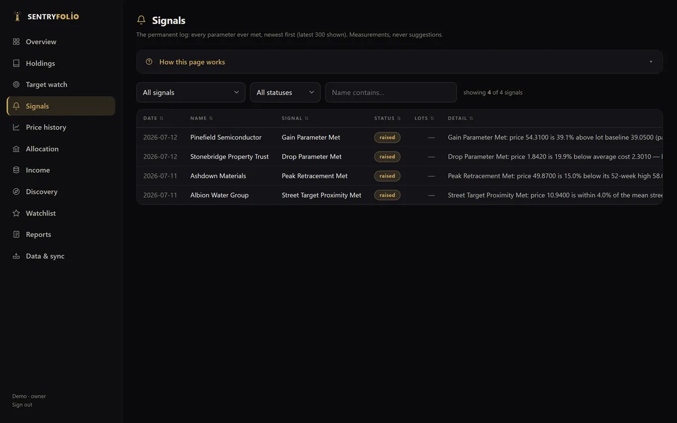Click the Reports document icon
Image resolution: width=677 pixels, height=423 pixels.
tap(16, 235)
